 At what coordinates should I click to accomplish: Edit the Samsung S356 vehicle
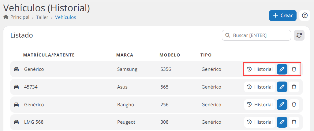coord(282,69)
